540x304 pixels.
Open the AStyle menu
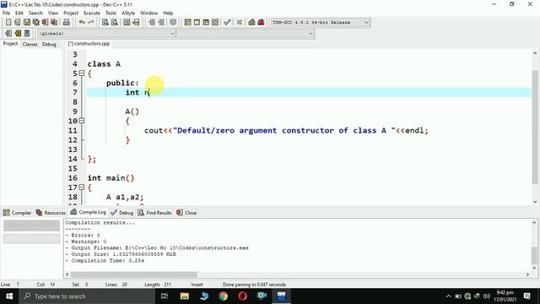click(x=128, y=14)
